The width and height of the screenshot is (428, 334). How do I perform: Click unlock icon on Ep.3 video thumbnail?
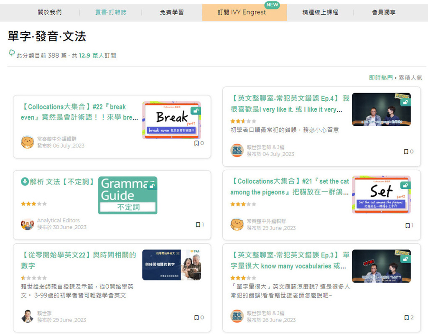[x=405, y=259]
